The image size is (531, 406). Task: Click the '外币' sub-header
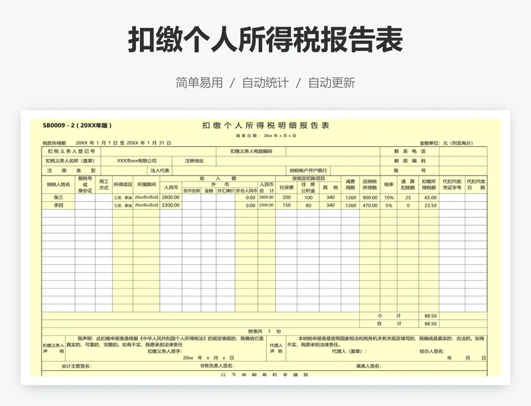pyautogui.click(x=220, y=185)
